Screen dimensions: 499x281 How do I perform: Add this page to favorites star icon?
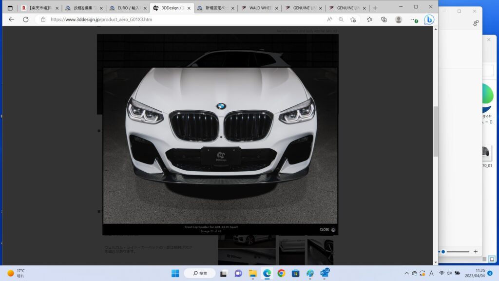(x=353, y=20)
